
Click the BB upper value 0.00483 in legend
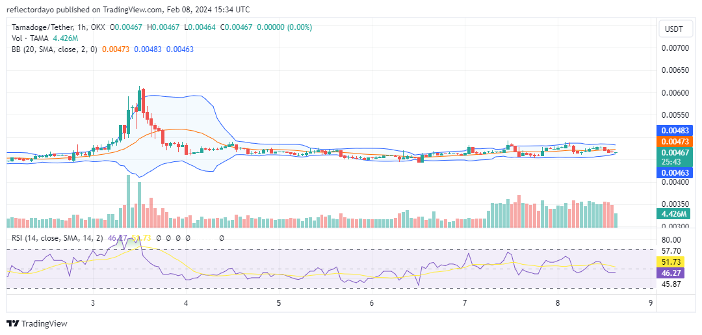click(x=148, y=49)
